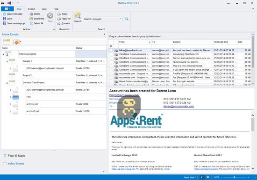Click the orange download arrow toolbar icon
This screenshot has width=257, height=180.
(16, 42)
